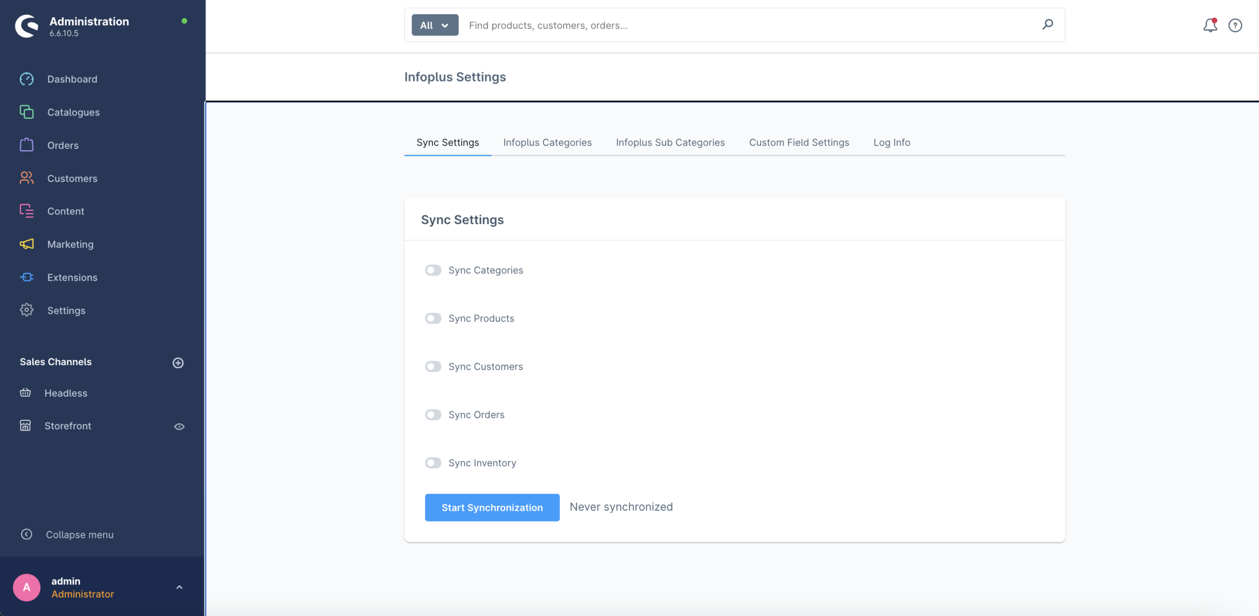Click the Shopware logo icon
The image size is (1259, 616).
pyautogui.click(x=27, y=26)
